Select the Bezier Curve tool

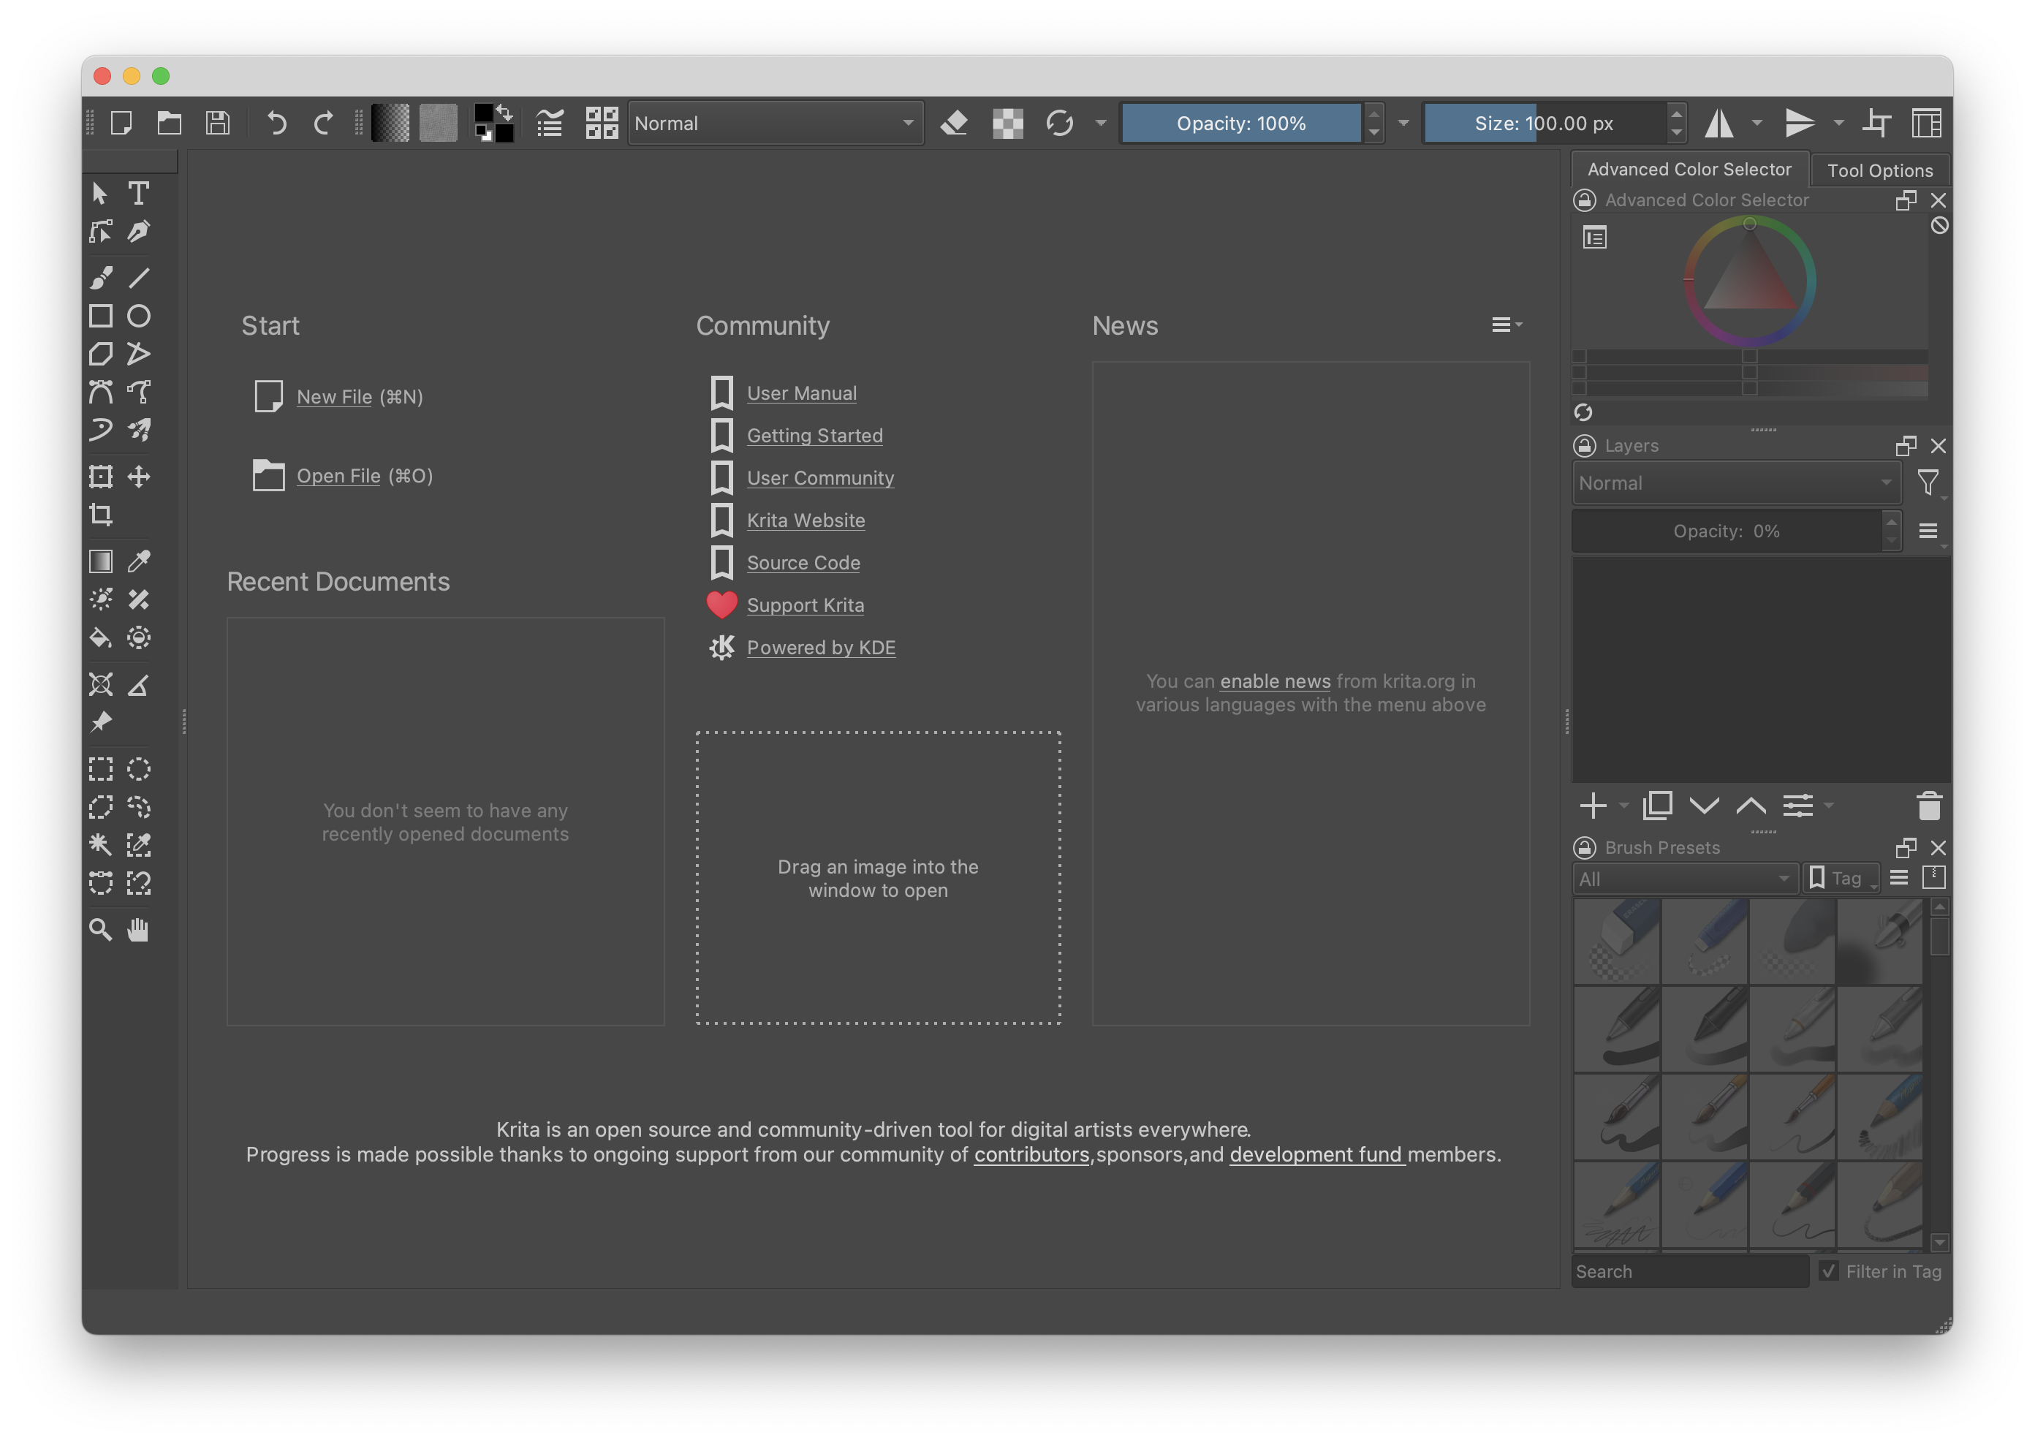click(x=100, y=392)
